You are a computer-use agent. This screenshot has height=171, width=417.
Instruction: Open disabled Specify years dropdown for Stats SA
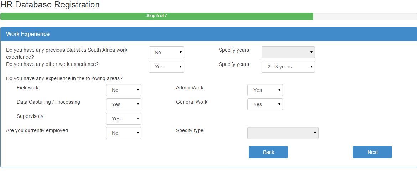(x=288, y=52)
